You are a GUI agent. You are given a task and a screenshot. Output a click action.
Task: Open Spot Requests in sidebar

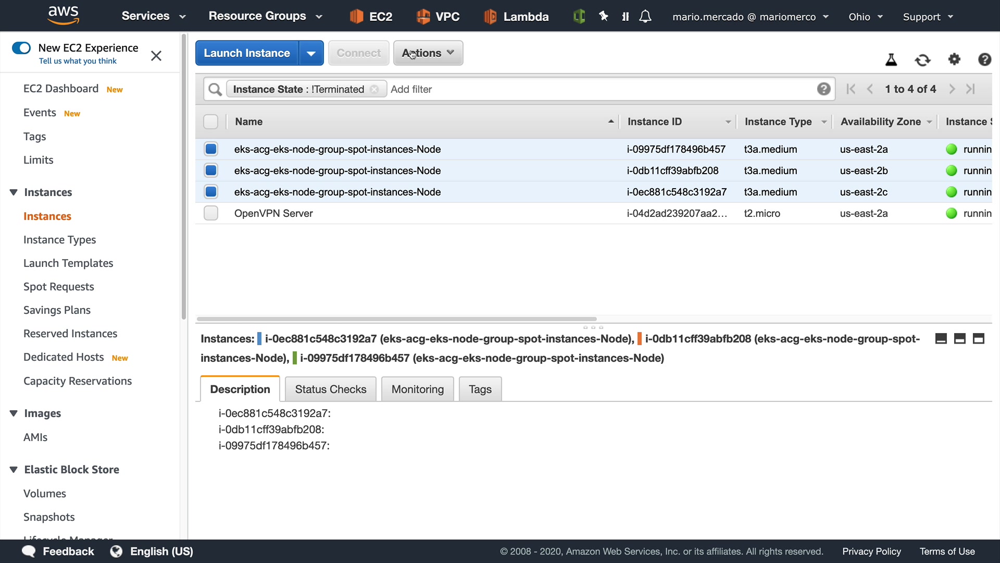59,287
